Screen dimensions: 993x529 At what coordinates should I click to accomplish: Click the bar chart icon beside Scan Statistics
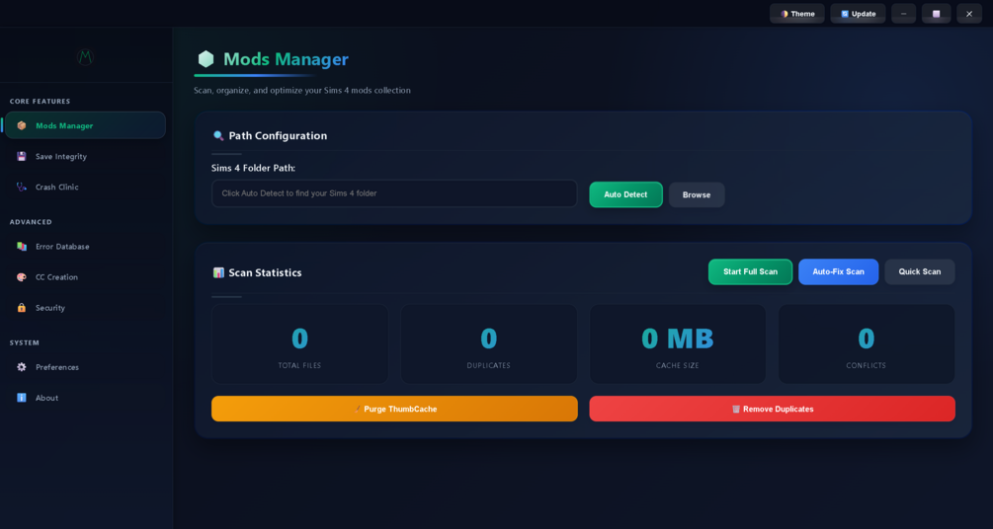218,272
